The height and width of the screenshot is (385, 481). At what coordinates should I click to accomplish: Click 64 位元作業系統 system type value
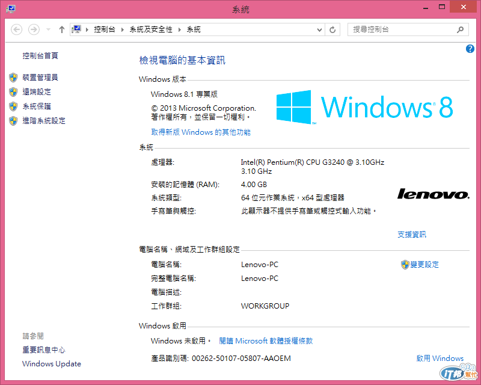coord(293,198)
